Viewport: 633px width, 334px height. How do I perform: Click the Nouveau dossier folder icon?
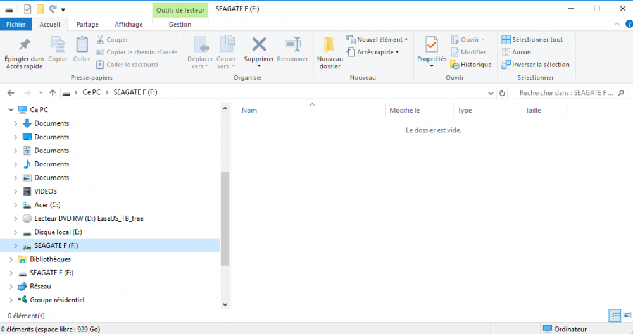[329, 45]
